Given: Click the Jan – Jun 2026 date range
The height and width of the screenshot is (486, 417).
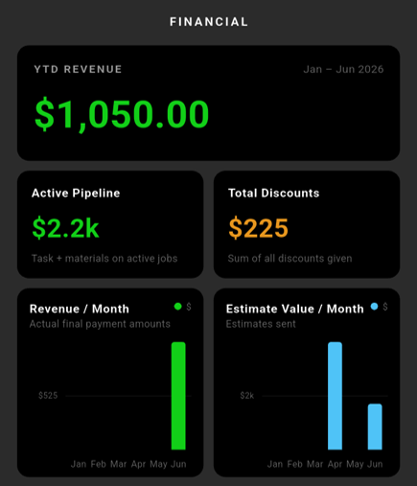Looking at the screenshot, I should [x=343, y=69].
